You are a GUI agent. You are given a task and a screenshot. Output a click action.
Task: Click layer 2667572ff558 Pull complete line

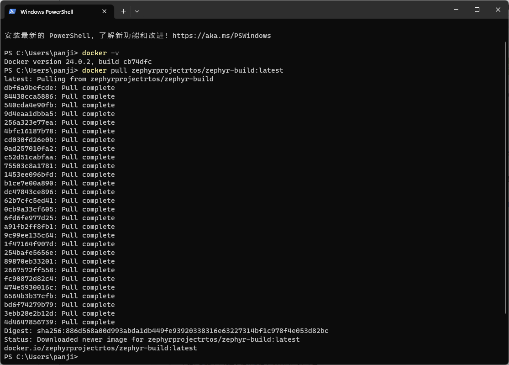pyautogui.click(x=59, y=270)
